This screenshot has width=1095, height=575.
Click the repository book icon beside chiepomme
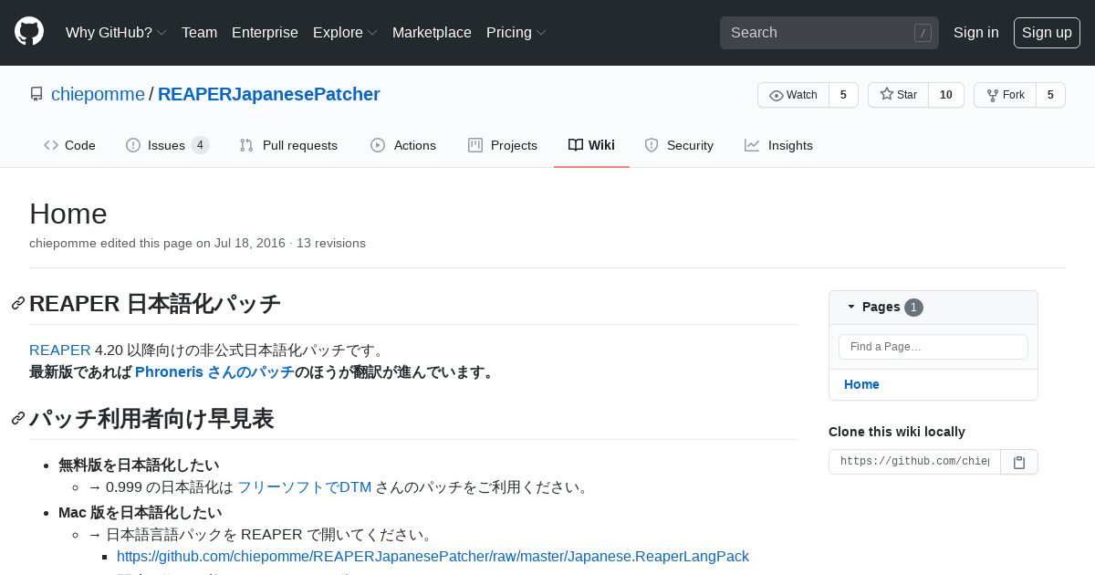tap(36, 94)
